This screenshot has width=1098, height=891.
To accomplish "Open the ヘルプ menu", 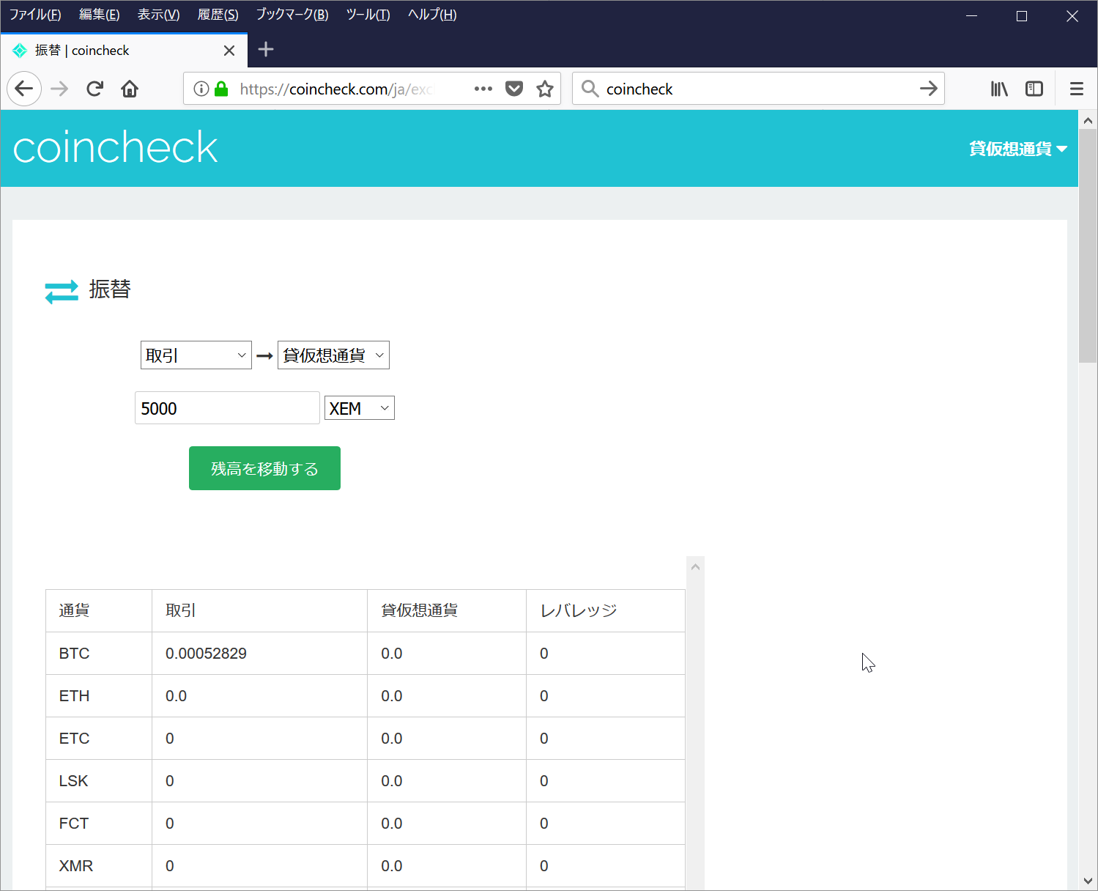I will click(x=432, y=15).
